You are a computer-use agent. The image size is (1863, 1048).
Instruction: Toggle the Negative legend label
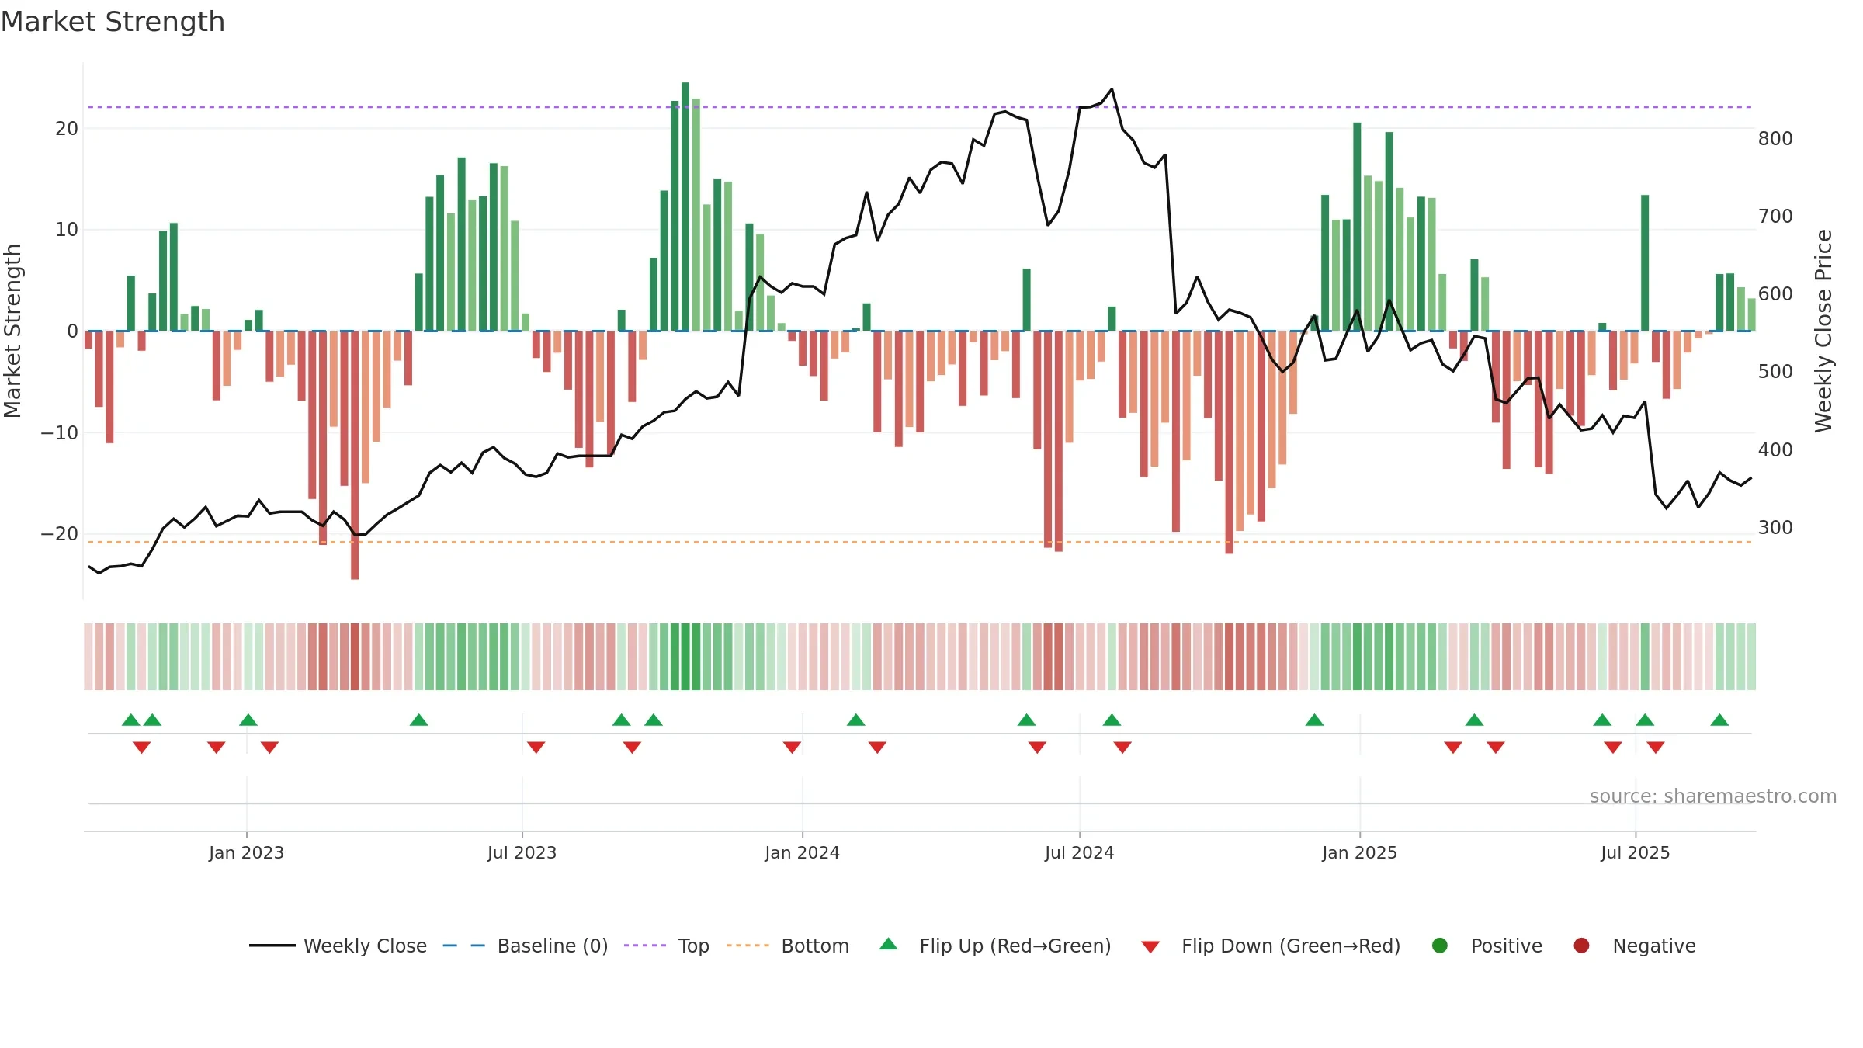pyautogui.click(x=1654, y=946)
